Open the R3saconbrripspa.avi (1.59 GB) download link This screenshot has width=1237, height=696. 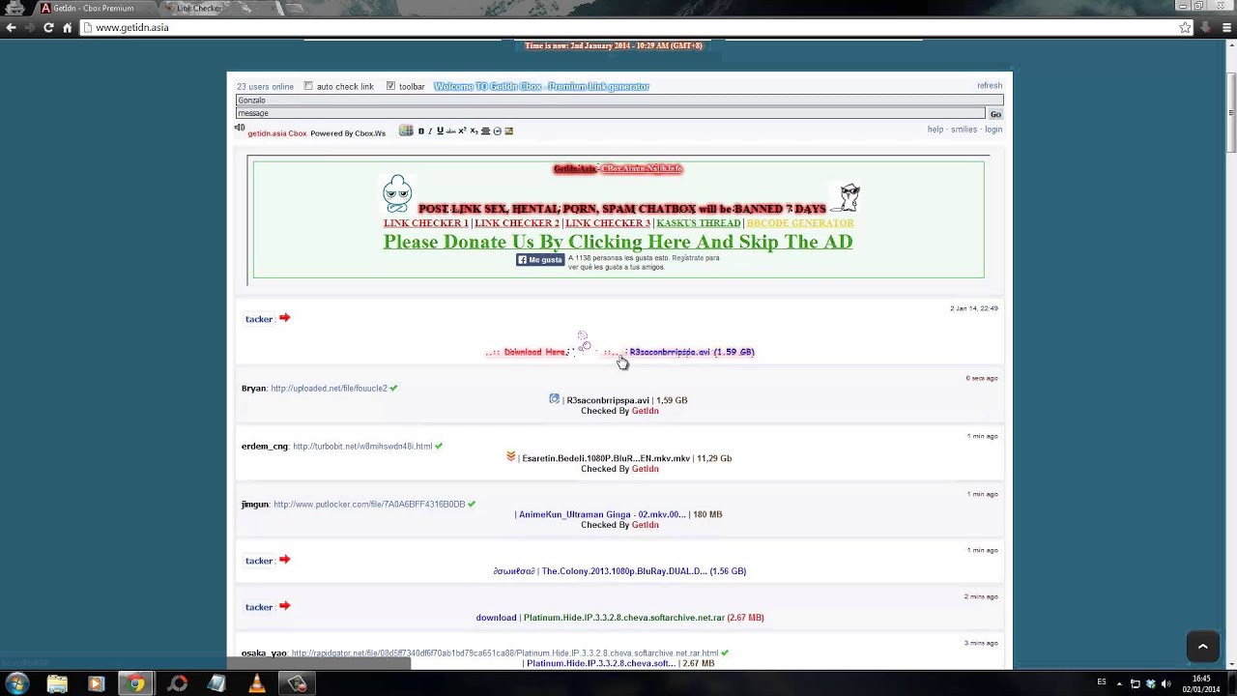pos(692,352)
